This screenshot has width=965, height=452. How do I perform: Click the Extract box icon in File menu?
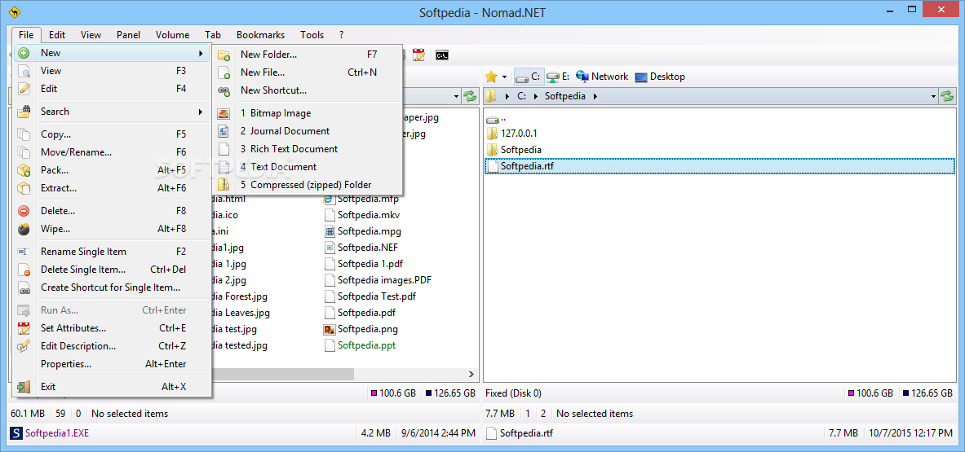[x=24, y=188]
